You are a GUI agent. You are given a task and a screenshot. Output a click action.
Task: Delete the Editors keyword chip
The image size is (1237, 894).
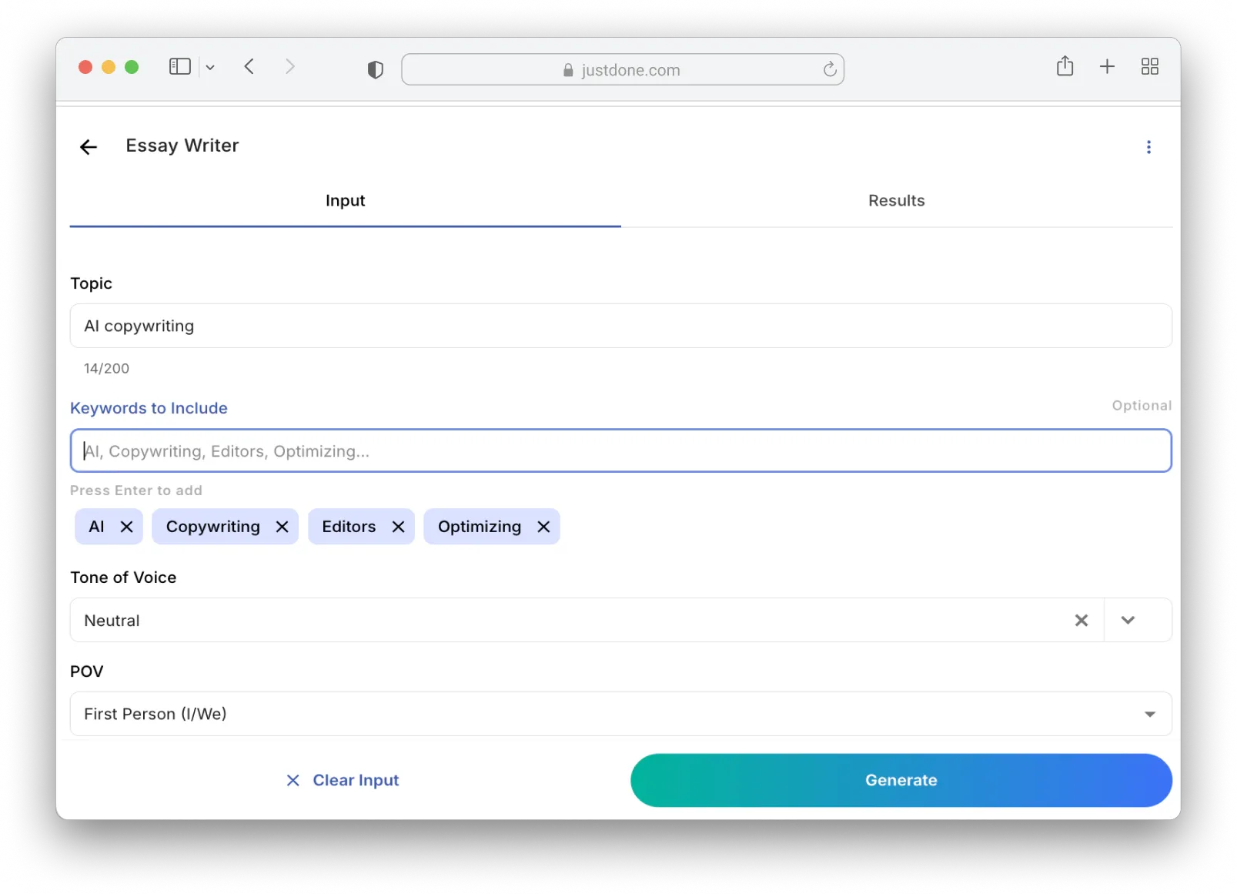(x=398, y=527)
